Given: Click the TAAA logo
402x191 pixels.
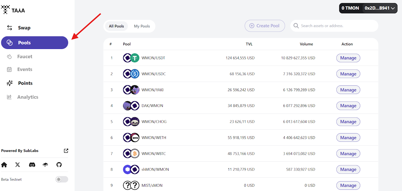Looking at the screenshot, I should click(x=13, y=10).
